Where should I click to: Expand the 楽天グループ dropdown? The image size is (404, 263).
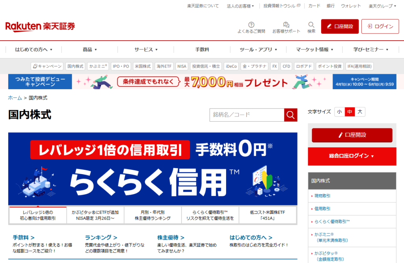pyautogui.click(x=382, y=6)
